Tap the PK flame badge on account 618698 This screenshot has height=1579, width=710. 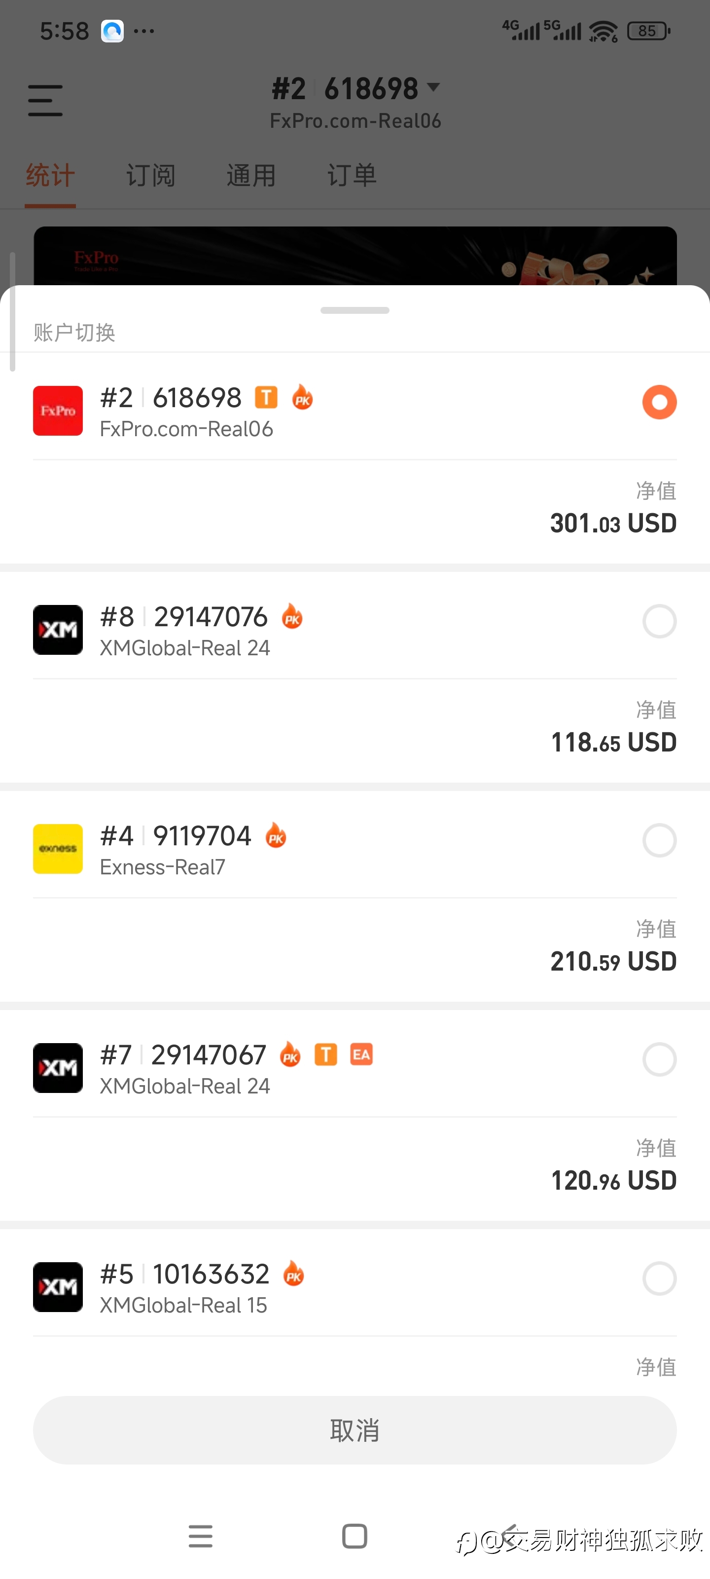302,398
